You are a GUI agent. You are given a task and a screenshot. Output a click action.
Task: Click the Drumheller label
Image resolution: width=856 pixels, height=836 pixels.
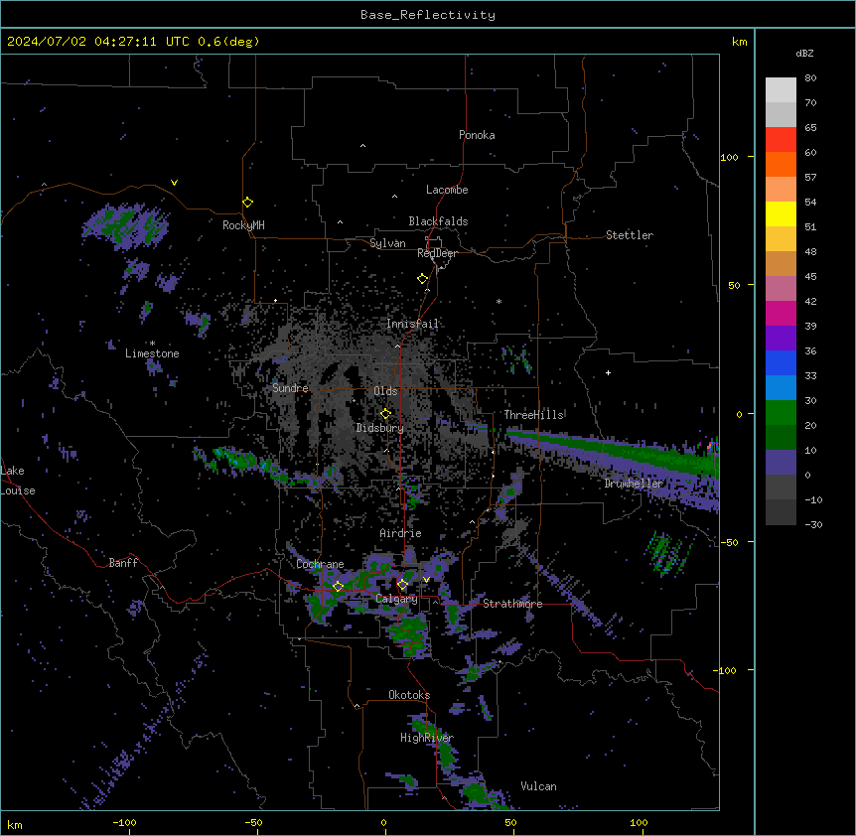click(x=634, y=484)
